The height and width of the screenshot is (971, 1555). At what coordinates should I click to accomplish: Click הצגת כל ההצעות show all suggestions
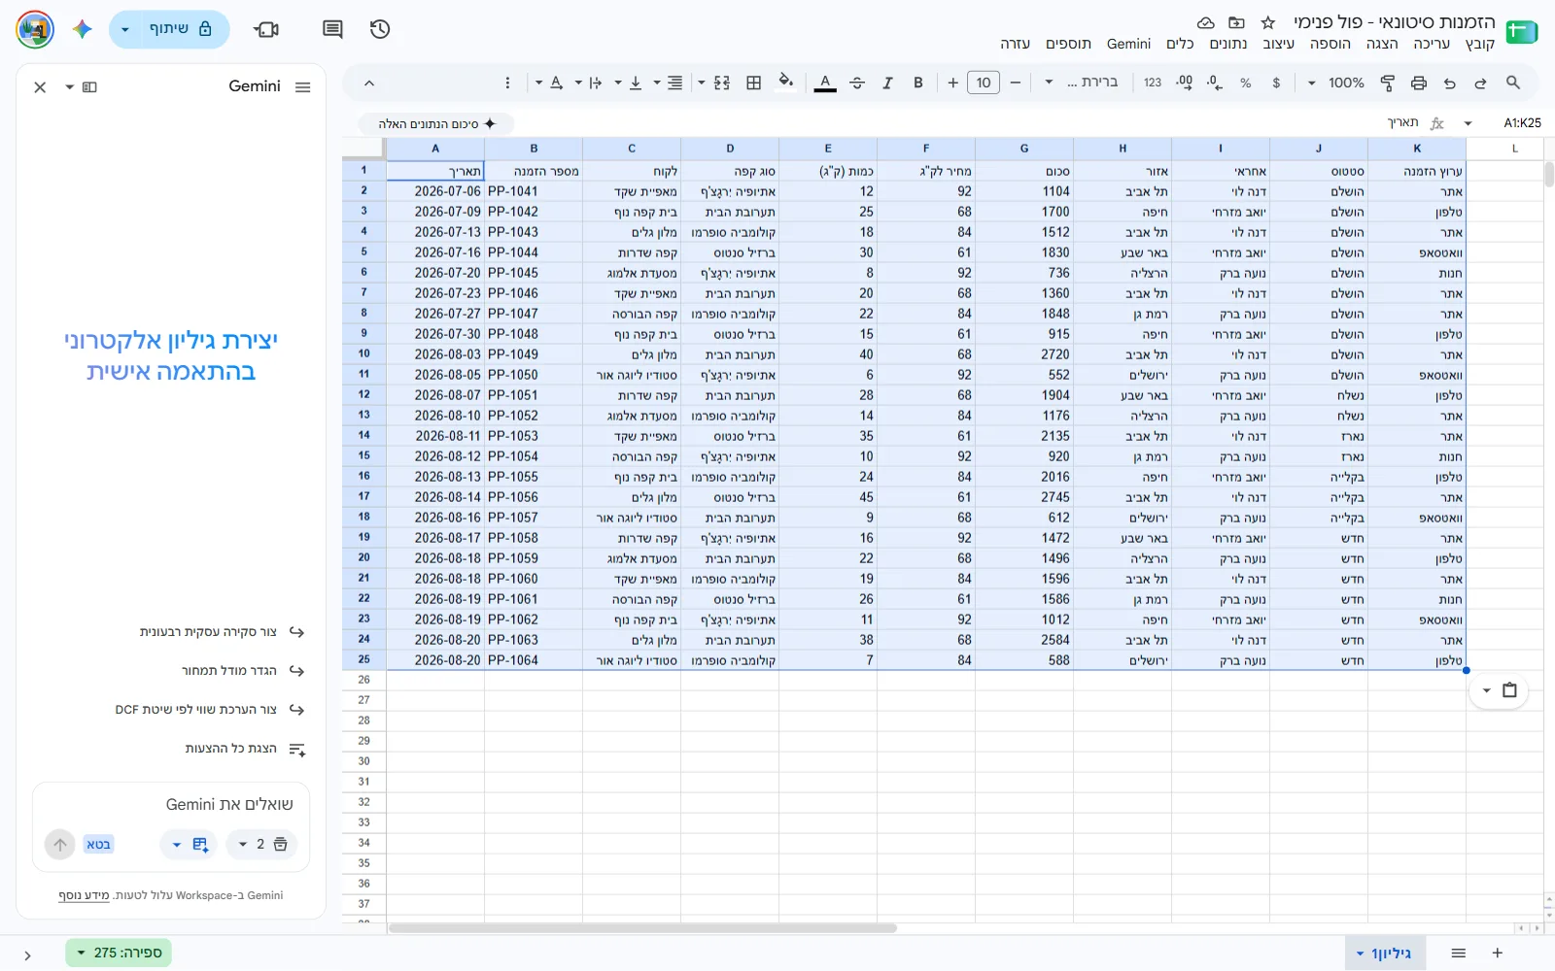click(245, 749)
